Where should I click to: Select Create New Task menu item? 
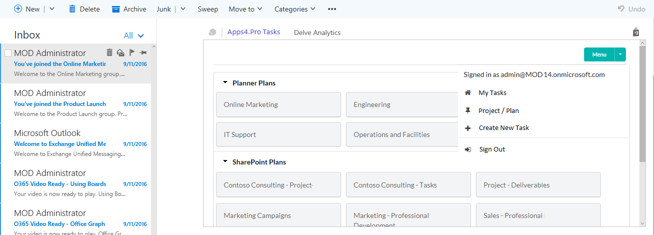point(504,127)
